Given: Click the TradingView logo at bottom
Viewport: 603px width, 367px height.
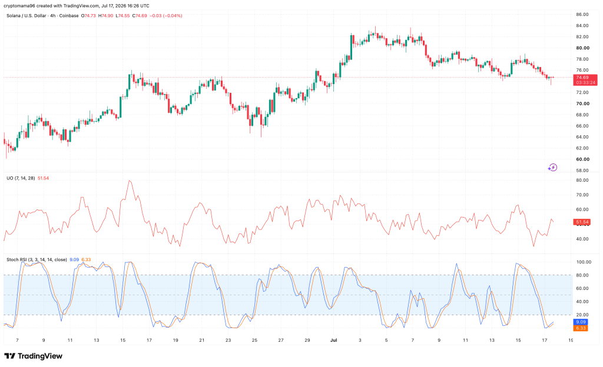Looking at the screenshot, I should (33, 356).
